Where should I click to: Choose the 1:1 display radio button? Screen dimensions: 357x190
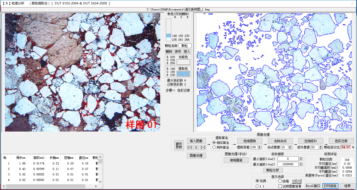pos(257,186)
